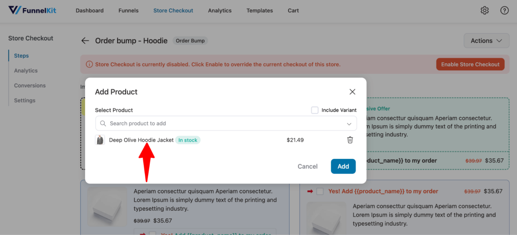The height and width of the screenshot is (235, 517).
Task: Open the Actions dropdown
Action: tap(486, 40)
